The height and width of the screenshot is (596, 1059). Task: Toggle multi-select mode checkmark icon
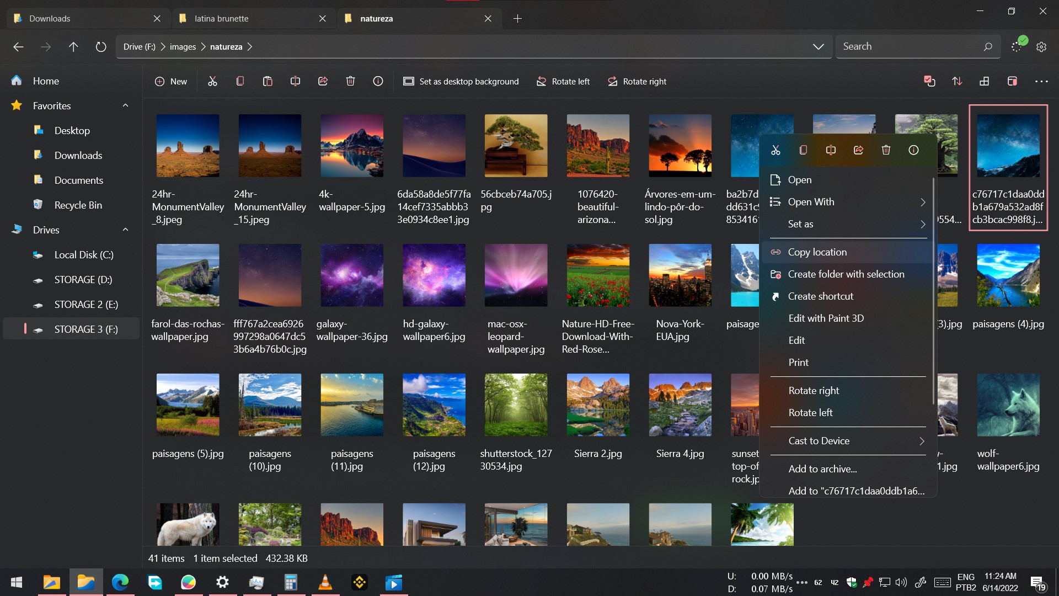coord(930,81)
